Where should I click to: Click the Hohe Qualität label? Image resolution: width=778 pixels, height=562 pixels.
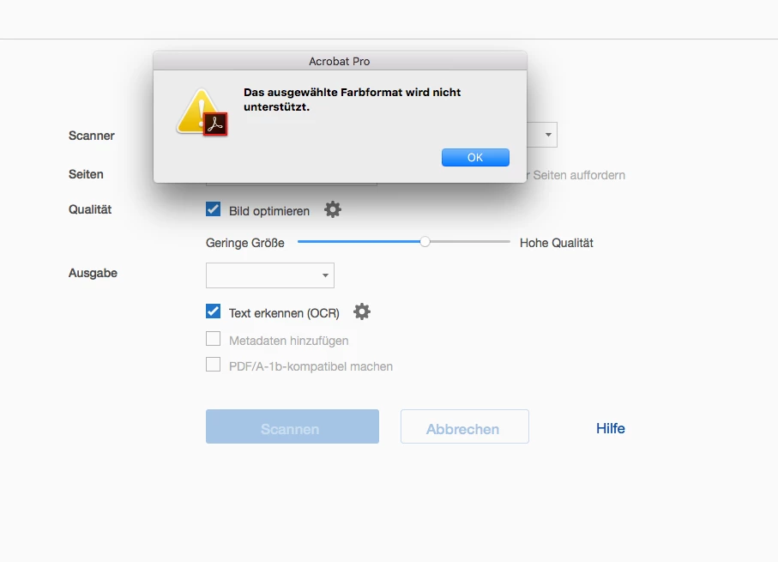556,243
